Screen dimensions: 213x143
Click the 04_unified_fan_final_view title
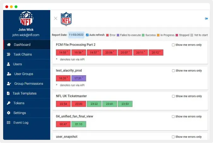74,117
